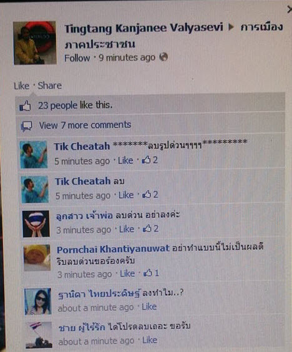Expand View 7 more comments
The height and width of the screenshot is (352, 292).
(85, 125)
